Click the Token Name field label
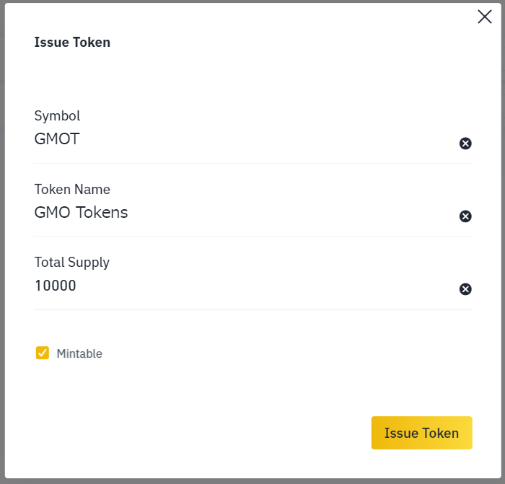 [x=72, y=190]
